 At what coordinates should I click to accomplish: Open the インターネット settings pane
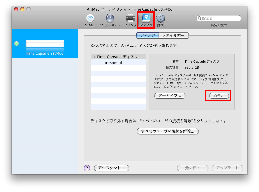pos(110,21)
